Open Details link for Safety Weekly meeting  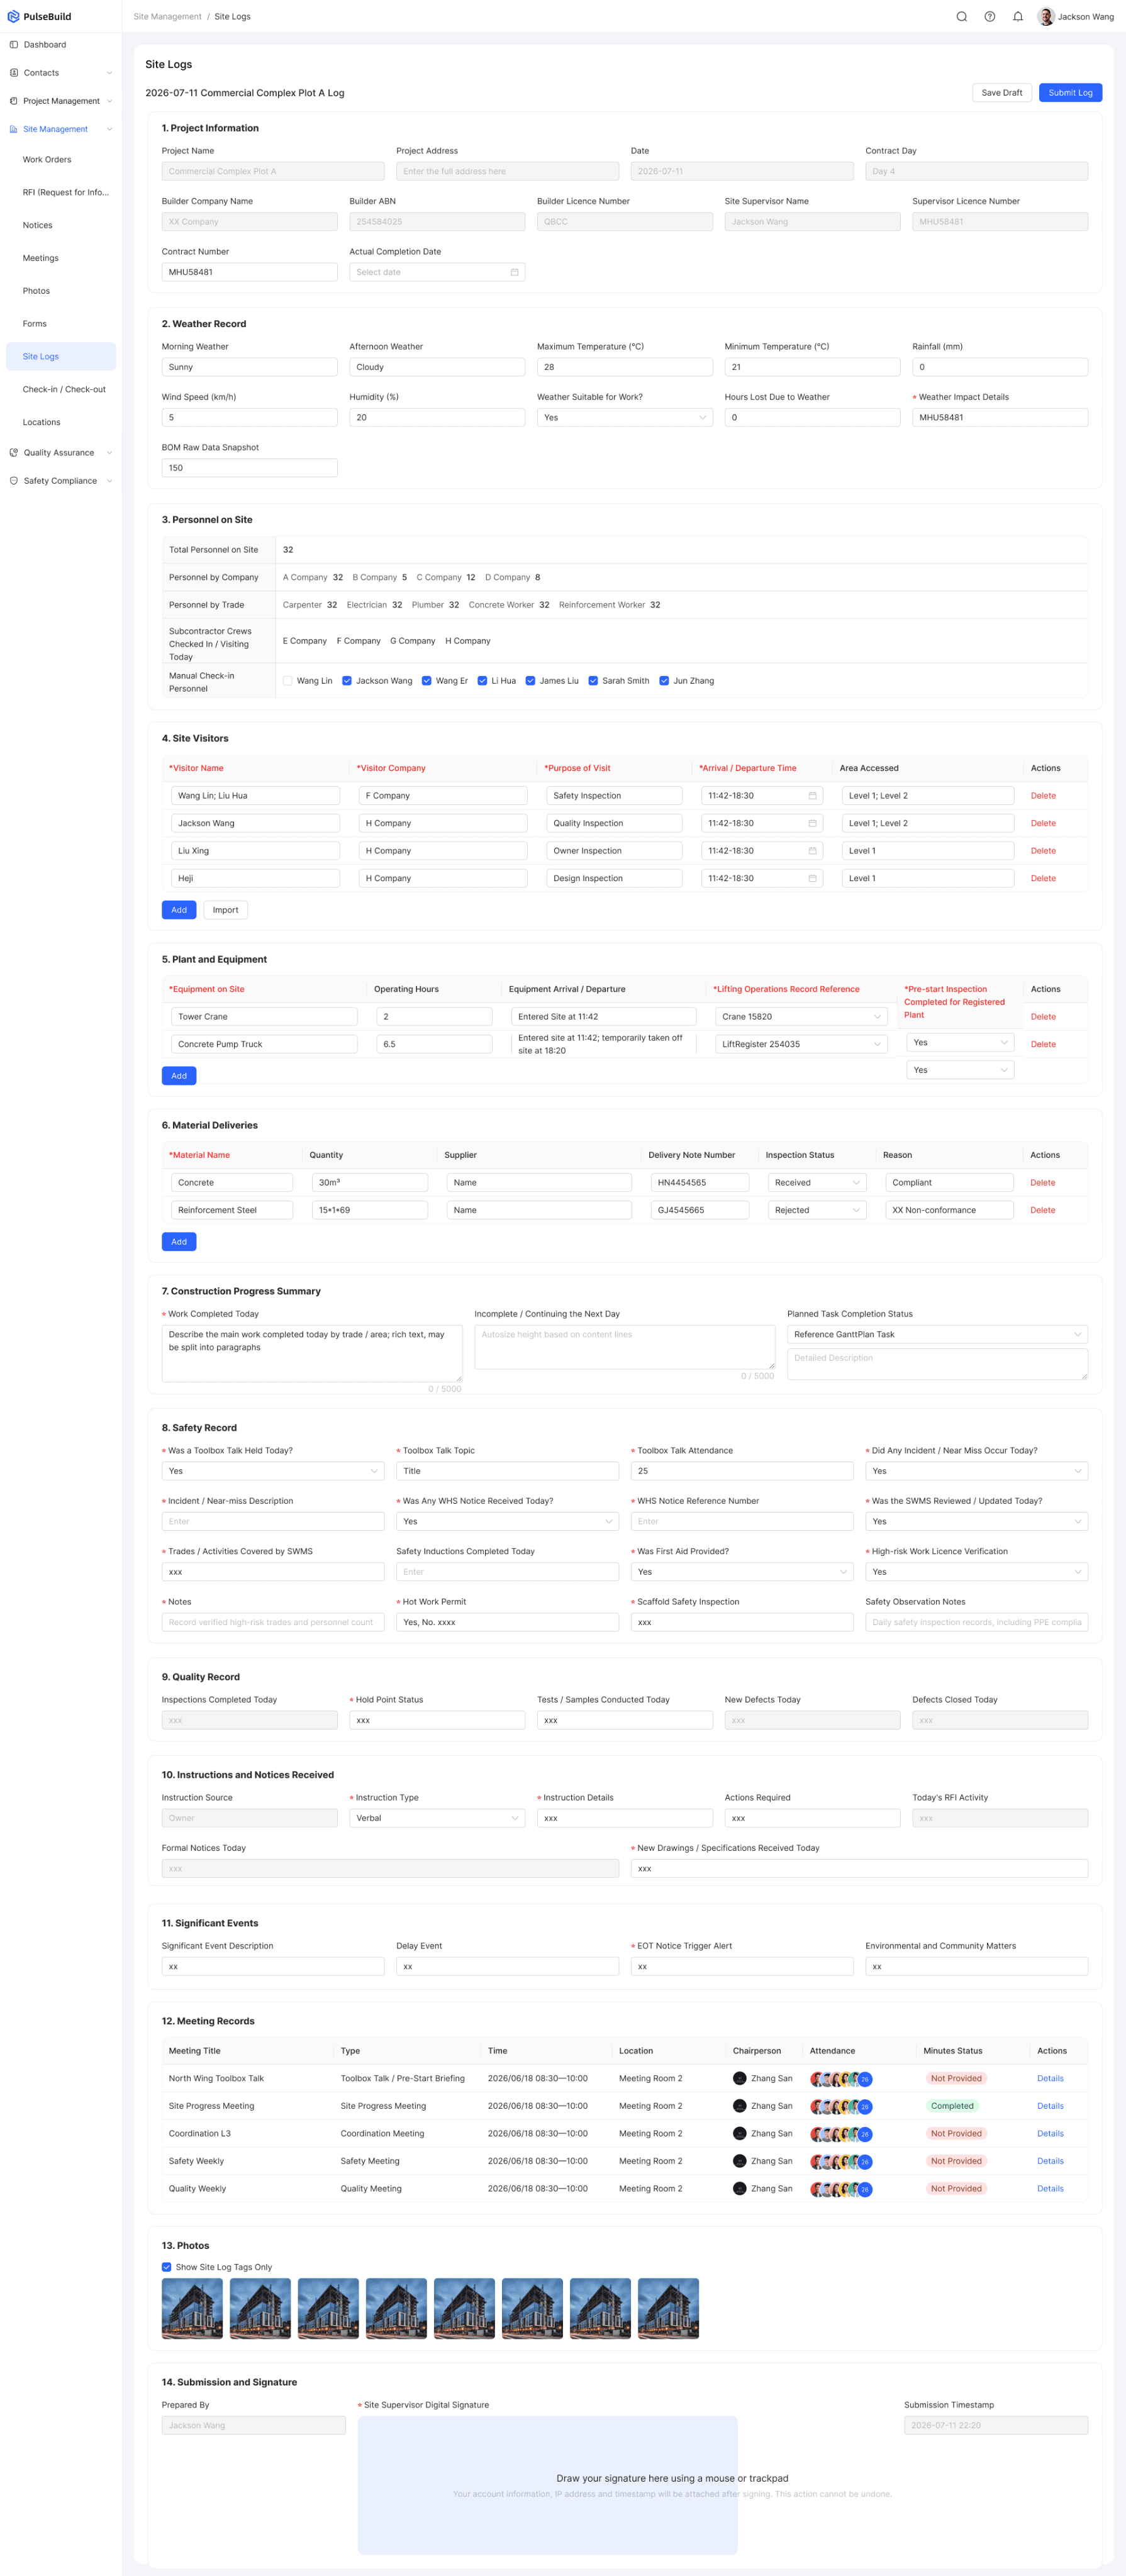tap(1050, 2161)
